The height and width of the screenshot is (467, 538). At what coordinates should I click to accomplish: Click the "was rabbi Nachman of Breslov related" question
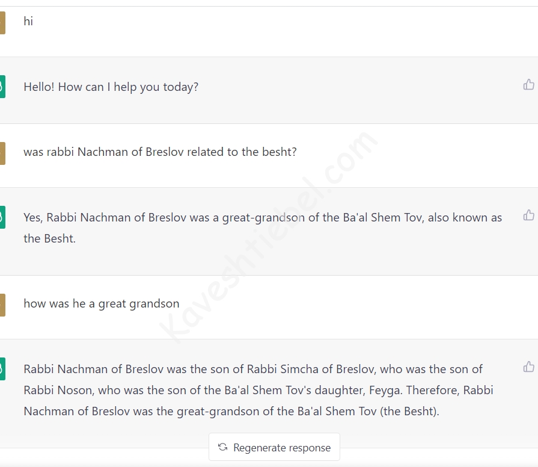pyautogui.click(x=160, y=152)
